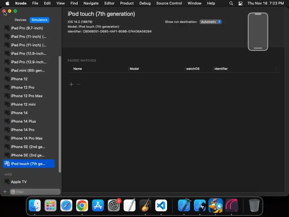Click the iOS 14.2 (18B79) version text
The width and height of the screenshot is (289, 217).
80,22
